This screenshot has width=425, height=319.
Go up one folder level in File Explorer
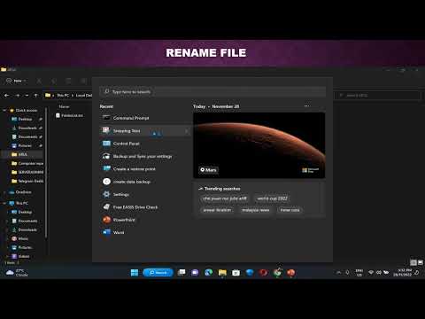pyautogui.click(x=35, y=96)
